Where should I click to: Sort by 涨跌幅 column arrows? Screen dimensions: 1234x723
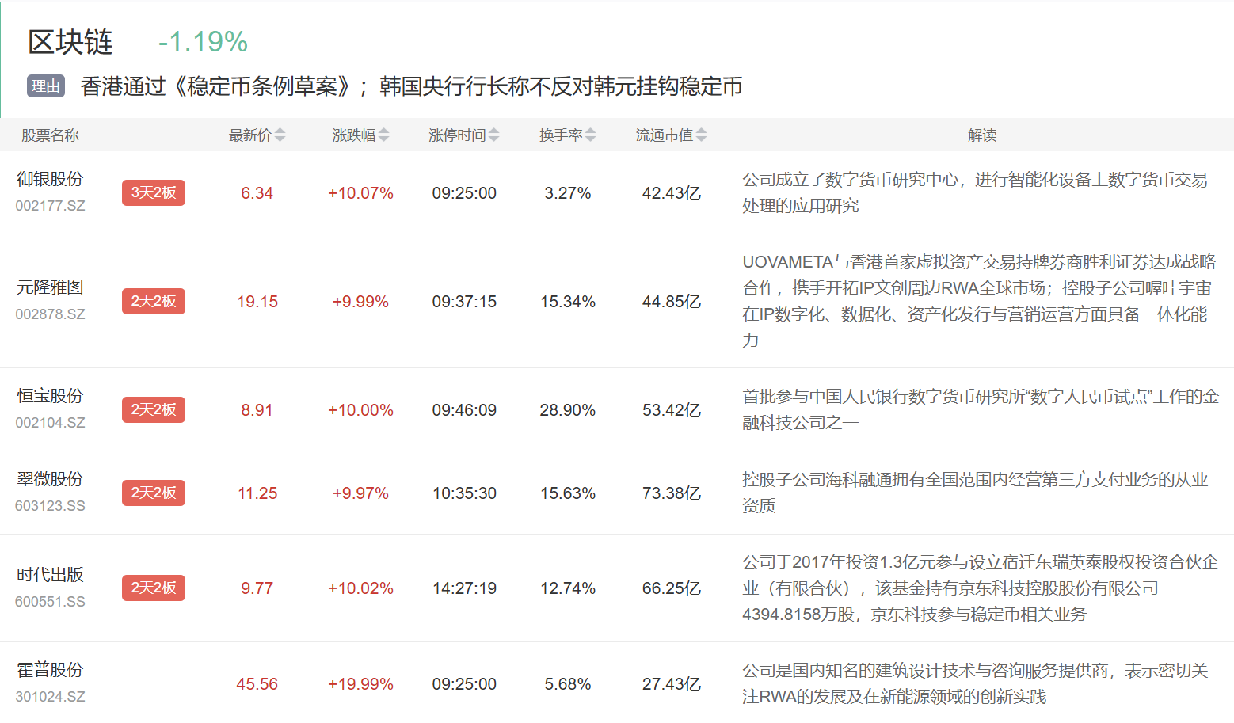point(383,135)
